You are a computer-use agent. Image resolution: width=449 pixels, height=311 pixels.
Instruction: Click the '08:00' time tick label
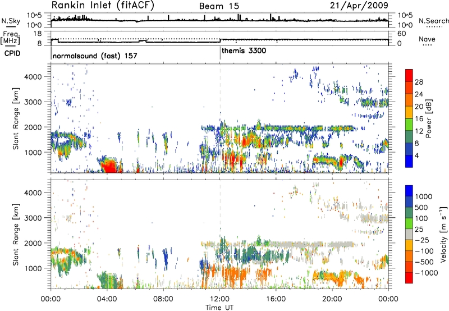click(x=163, y=299)
